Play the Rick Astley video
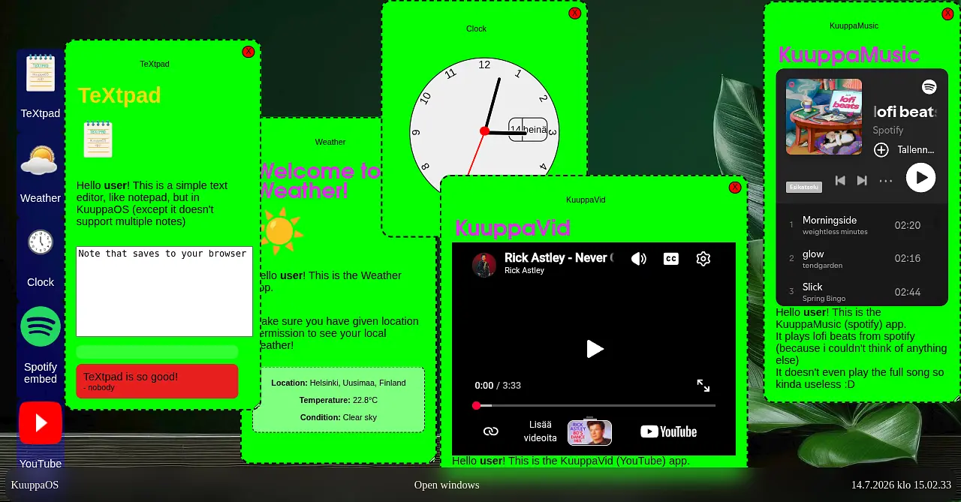The width and height of the screenshot is (961, 502). pos(595,349)
